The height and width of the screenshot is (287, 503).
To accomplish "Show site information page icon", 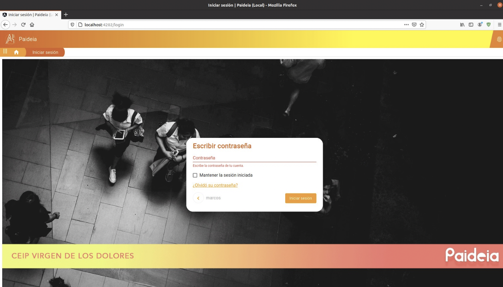I will coord(80,25).
